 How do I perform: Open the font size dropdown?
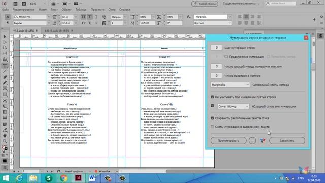(x=76, y=17)
